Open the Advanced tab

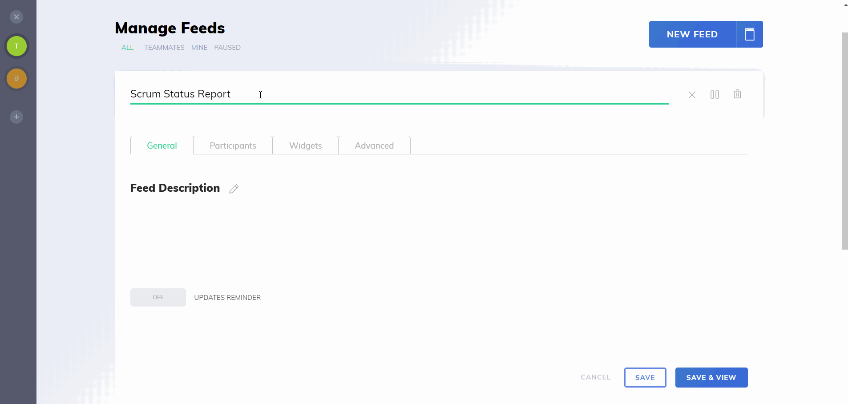pyautogui.click(x=374, y=145)
